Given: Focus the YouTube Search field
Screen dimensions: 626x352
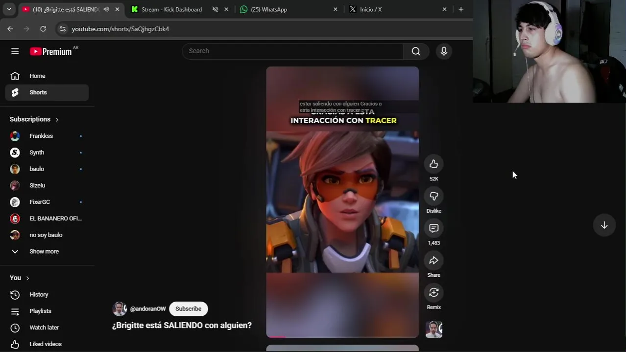Looking at the screenshot, I should click(x=292, y=51).
